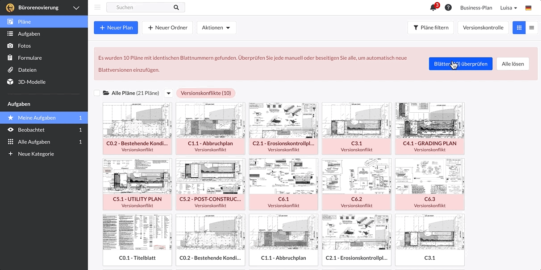Click the Aufgaben list icon

[x=10, y=33]
